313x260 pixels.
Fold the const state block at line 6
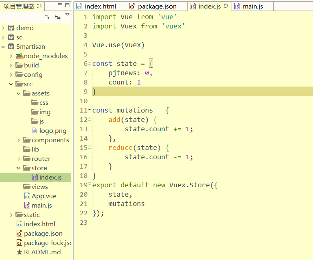(90, 63)
